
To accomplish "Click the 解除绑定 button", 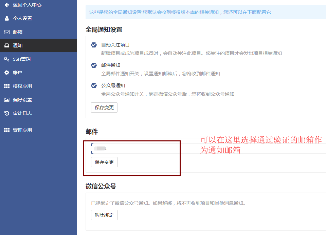I will point(104,215).
